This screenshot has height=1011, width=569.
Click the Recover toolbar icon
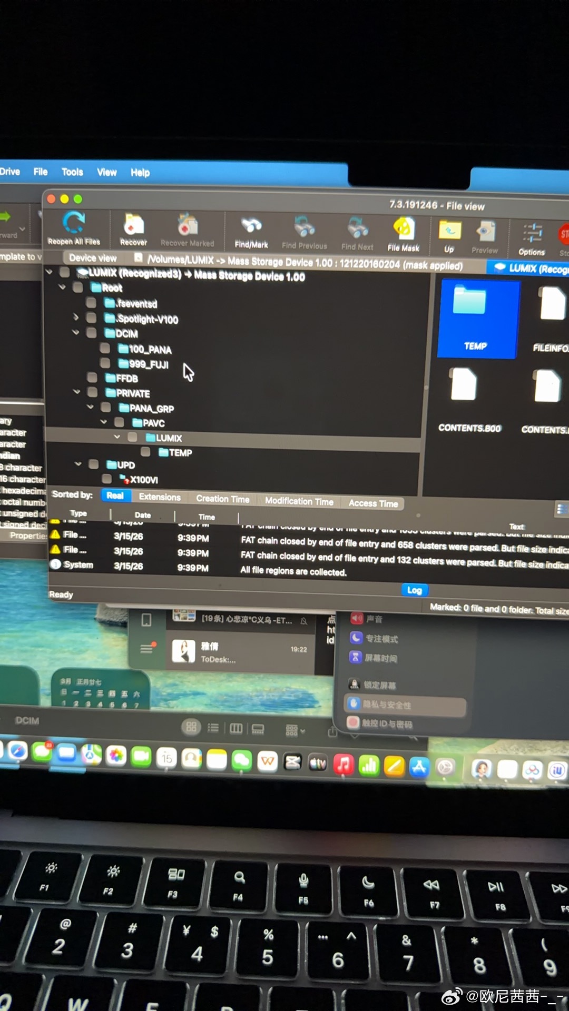pyautogui.click(x=134, y=229)
